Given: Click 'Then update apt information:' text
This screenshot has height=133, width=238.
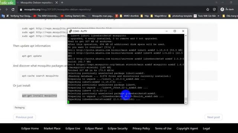Looking at the screenshot, I should point(32,46).
